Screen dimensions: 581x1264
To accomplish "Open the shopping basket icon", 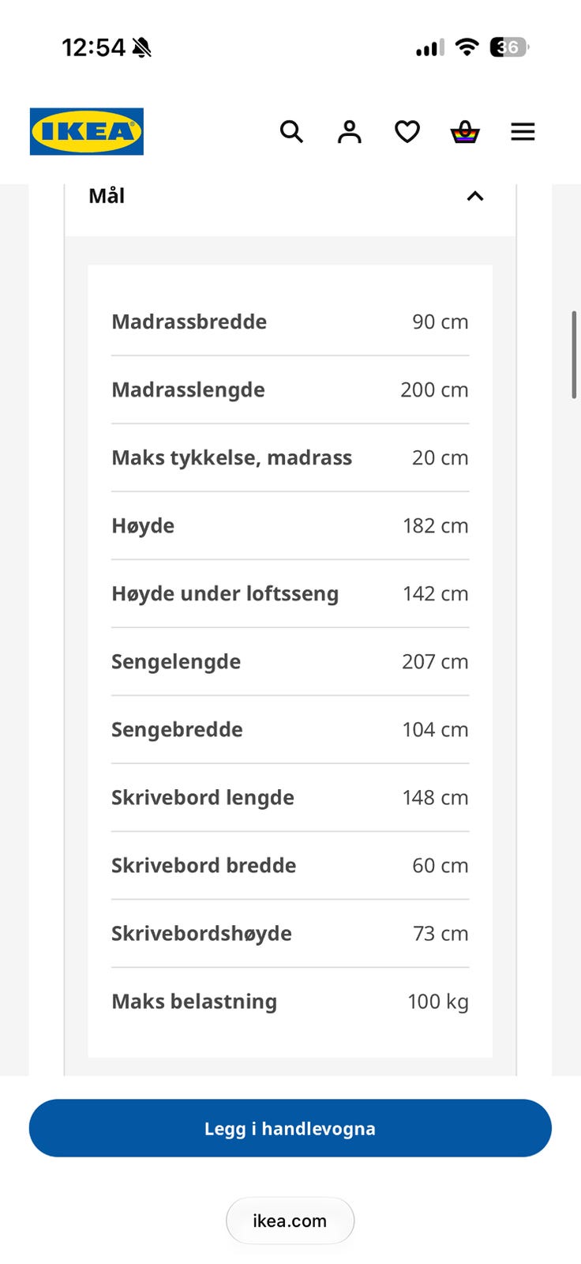I will (x=465, y=131).
